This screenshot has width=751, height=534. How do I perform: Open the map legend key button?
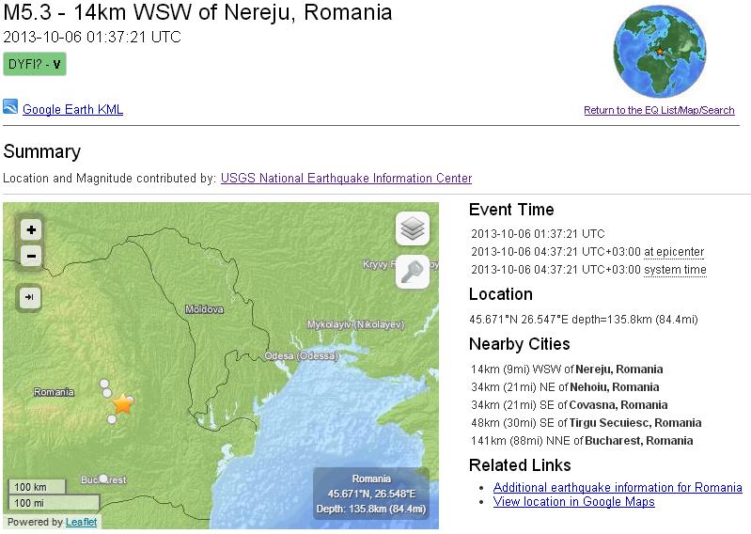(x=413, y=272)
